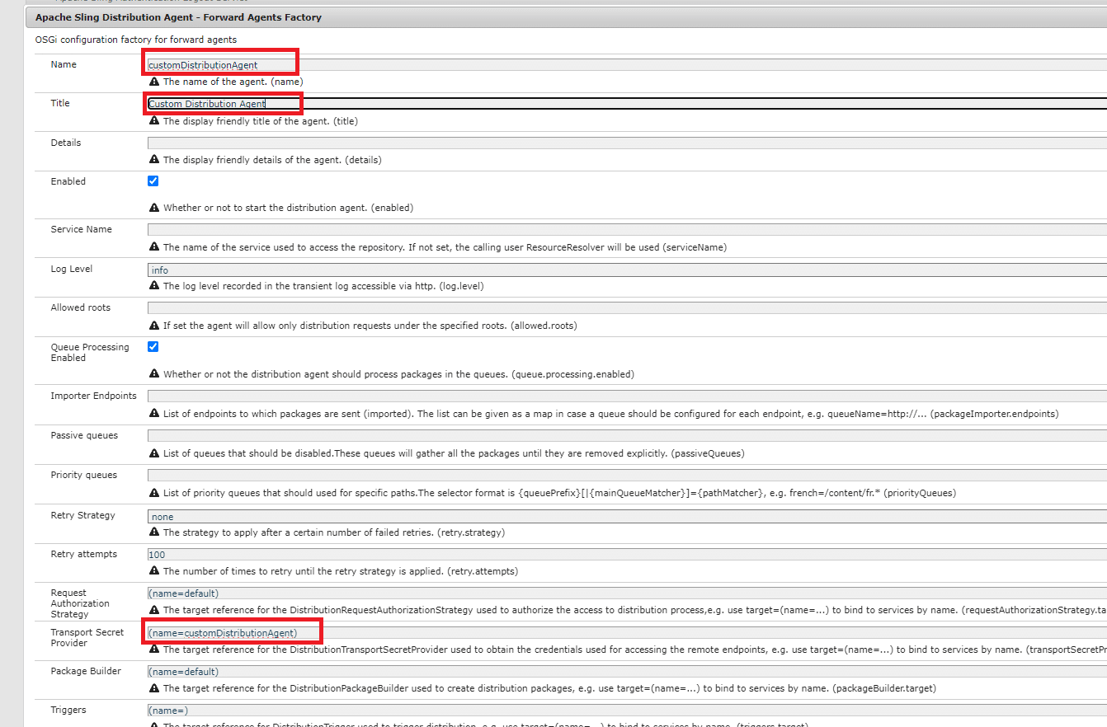1107x727 pixels.
Task: Click the warning icon beside the package builder description
Action: point(153,688)
